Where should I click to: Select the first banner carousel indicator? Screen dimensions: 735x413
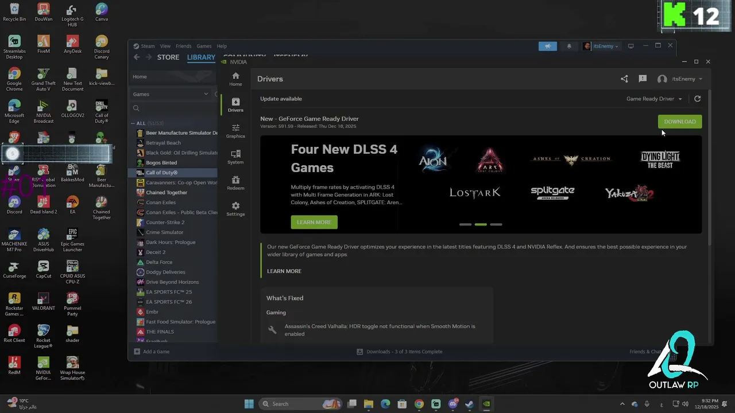pos(465,224)
